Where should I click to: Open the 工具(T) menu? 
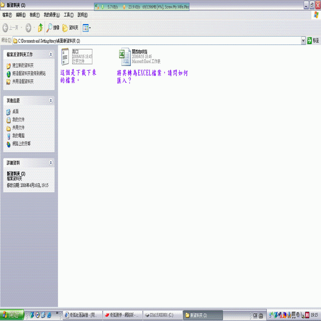(68, 15)
